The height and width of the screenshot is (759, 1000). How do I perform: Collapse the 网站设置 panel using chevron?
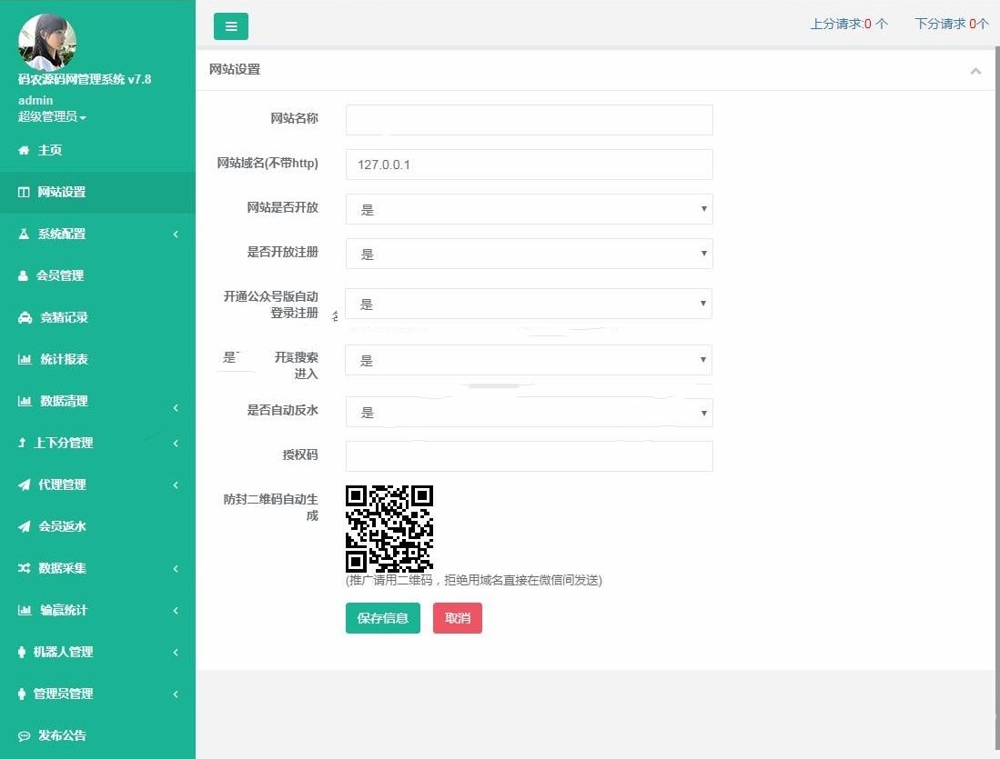(x=975, y=70)
